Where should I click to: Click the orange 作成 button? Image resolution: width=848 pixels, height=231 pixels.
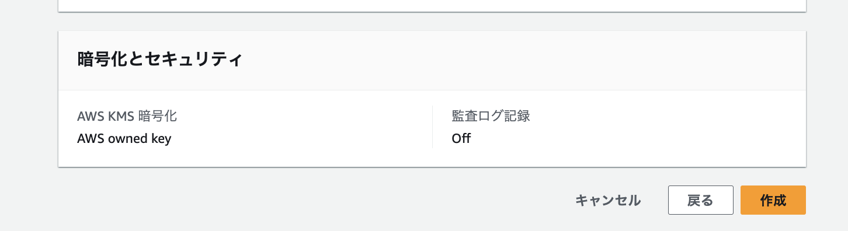pos(773,200)
